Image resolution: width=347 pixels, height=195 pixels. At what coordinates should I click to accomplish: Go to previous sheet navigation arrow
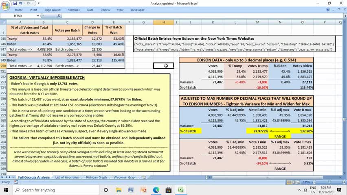(x=6, y=177)
